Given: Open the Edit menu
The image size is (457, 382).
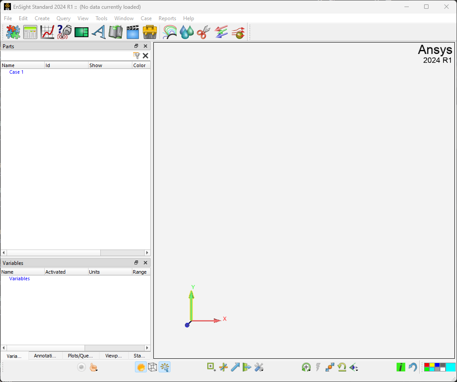Looking at the screenshot, I should (23, 18).
